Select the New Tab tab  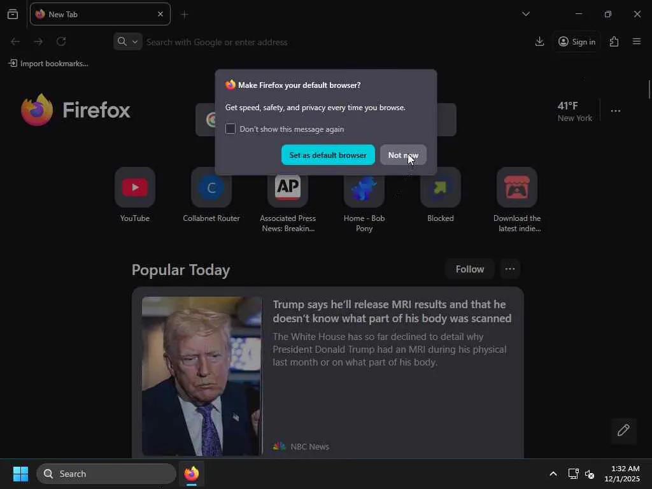point(100,14)
